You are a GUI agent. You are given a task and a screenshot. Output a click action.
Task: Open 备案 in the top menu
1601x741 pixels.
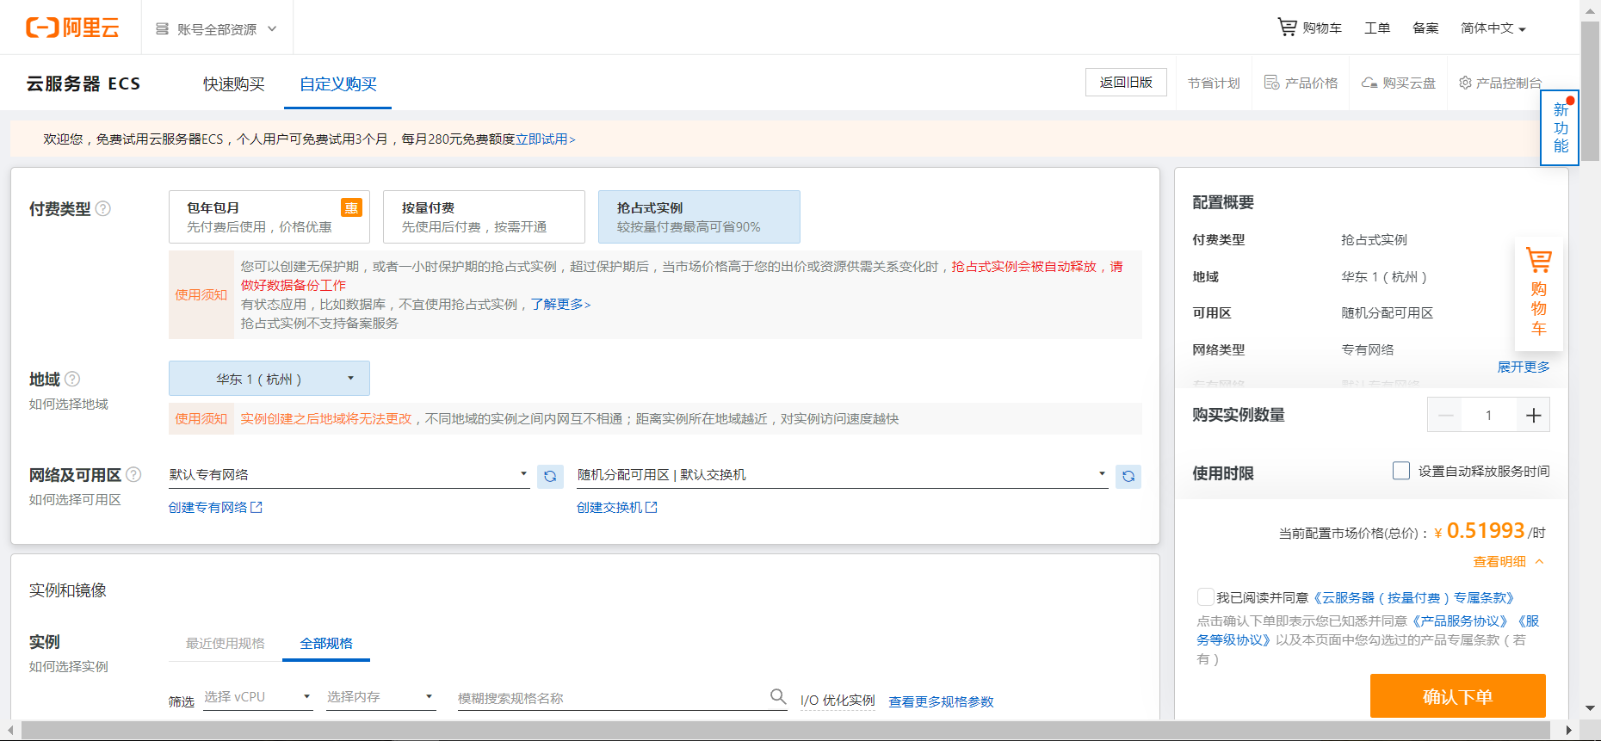[x=1425, y=28]
